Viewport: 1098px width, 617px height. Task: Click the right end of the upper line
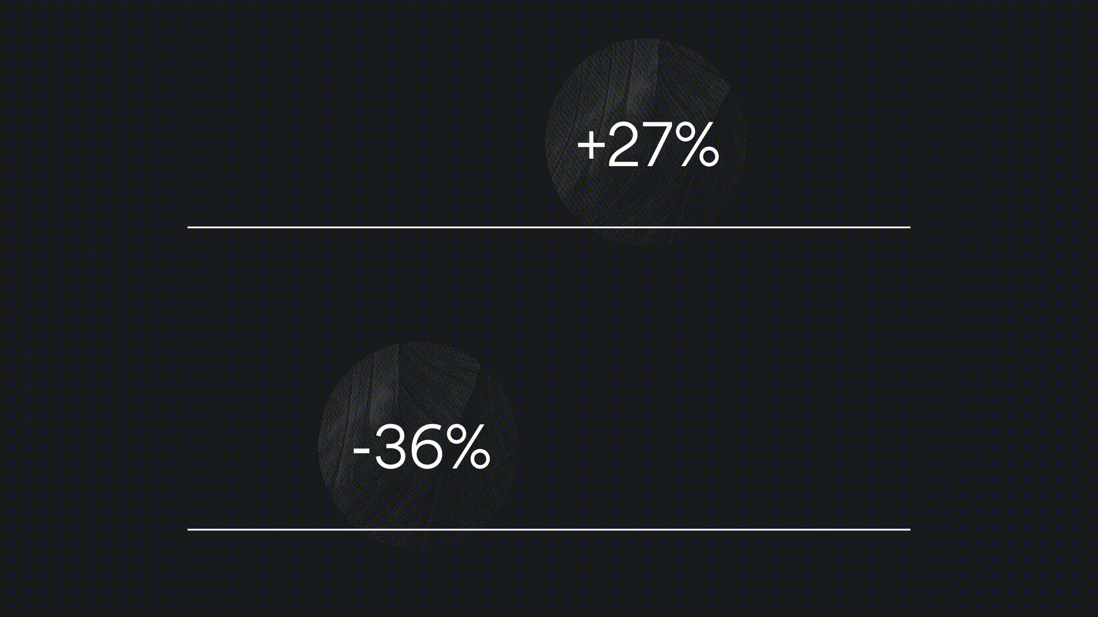click(908, 227)
